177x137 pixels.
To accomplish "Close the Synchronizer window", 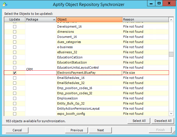I will [x=169, y=3].
